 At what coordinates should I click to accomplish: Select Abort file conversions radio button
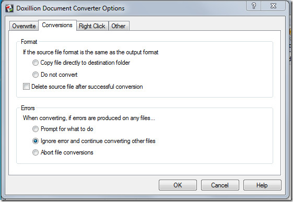point(36,152)
